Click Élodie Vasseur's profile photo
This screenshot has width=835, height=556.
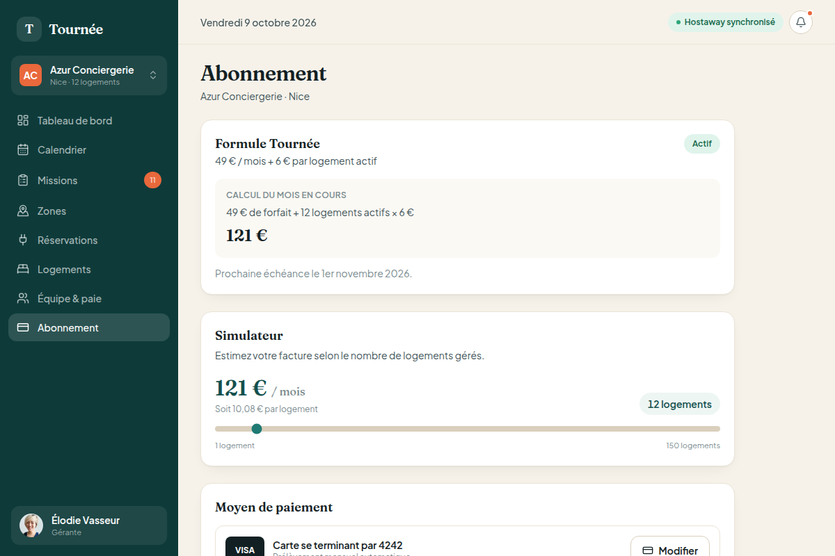click(x=31, y=525)
